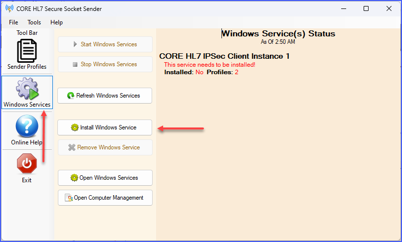
Task: Click the 'As Of 2:50 AM' timestamp
Action: 278,42
